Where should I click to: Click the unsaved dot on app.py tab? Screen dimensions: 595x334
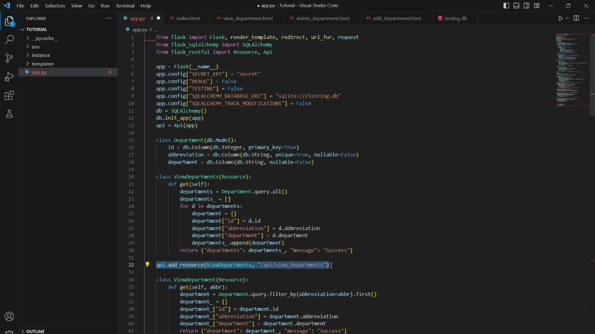[158, 19]
